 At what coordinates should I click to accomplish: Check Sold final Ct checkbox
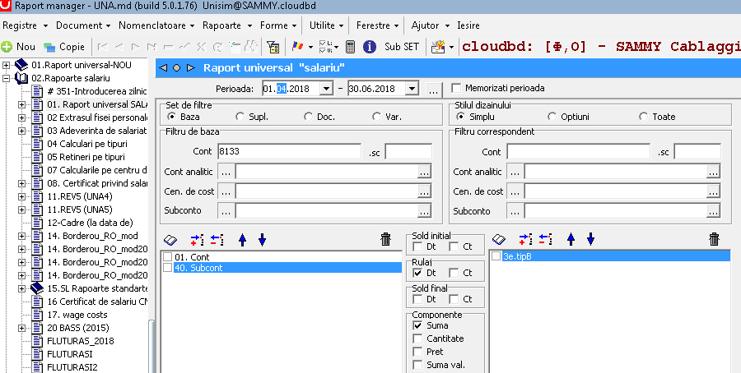454,299
